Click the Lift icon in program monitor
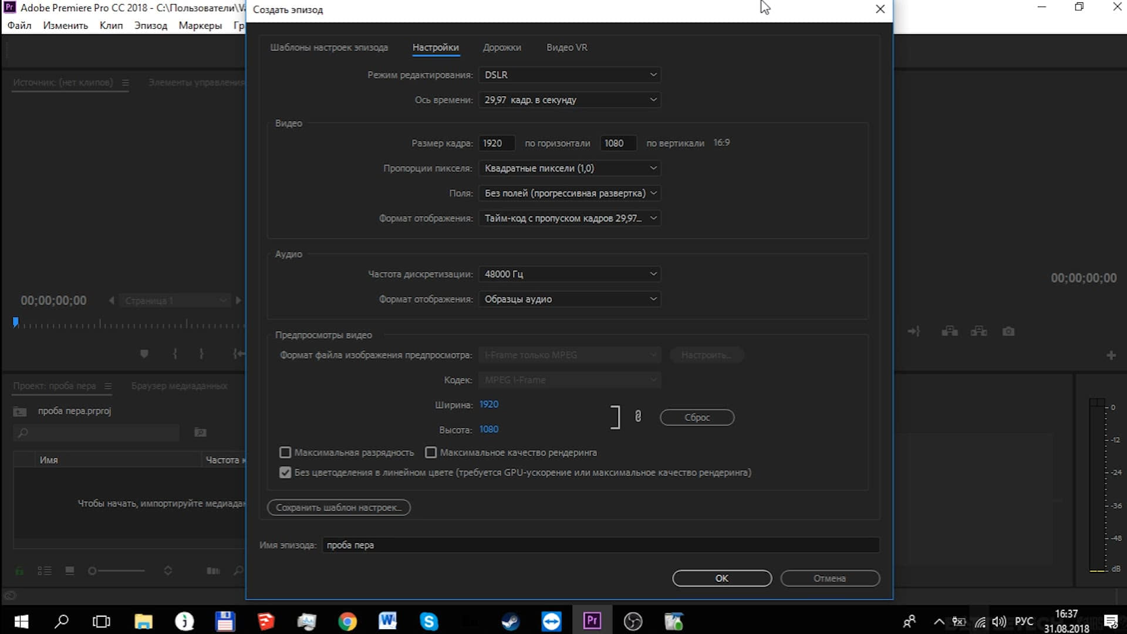The image size is (1127, 634). point(950,332)
